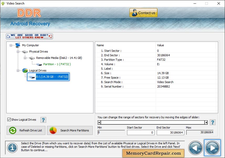Close the Video Search window

click(218, 3)
